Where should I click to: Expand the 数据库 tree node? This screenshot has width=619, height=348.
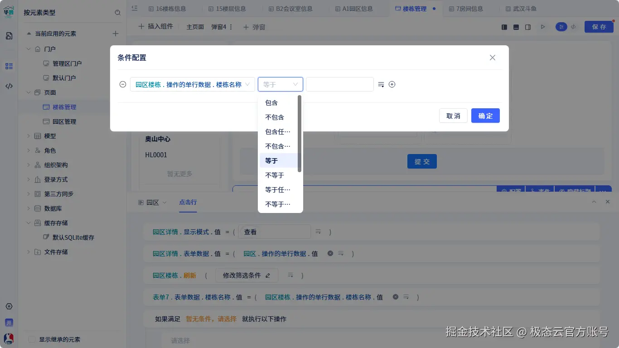pos(29,208)
